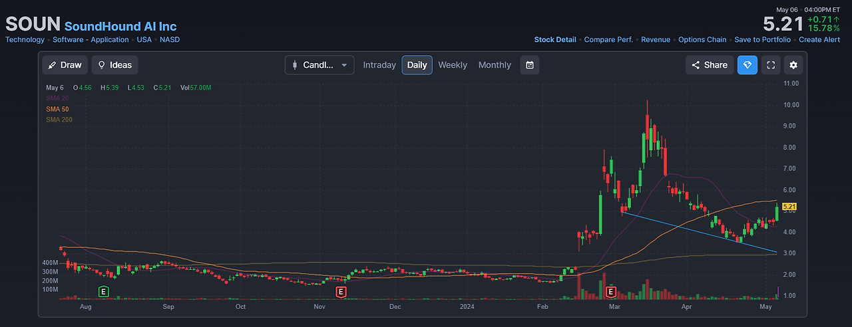Click the SOUN ticker symbol

tap(33, 25)
